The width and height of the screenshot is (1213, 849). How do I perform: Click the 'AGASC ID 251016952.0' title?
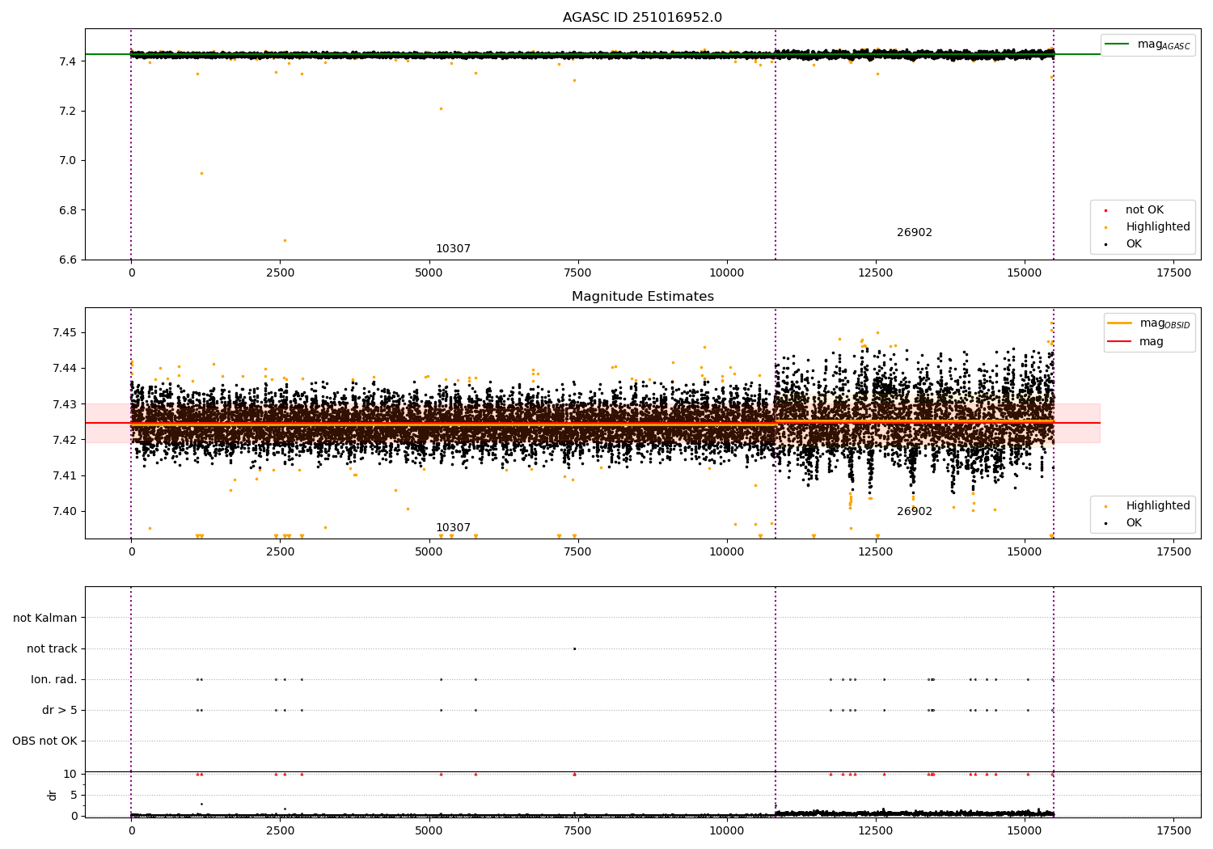(x=642, y=18)
